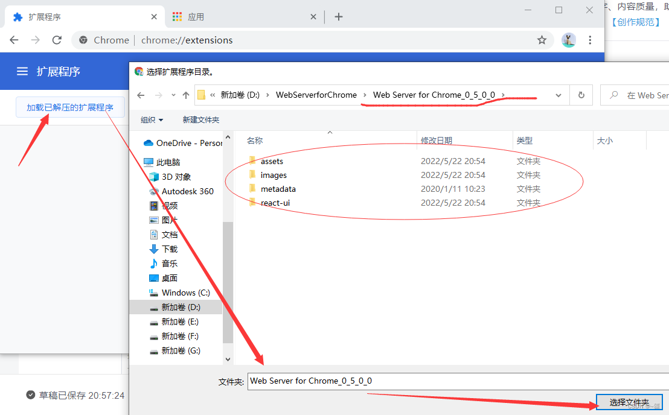The height and width of the screenshot is (415, 669).
Task: Sort by 大小 column header
Action: pyautogui.click(x=604, y=141)
